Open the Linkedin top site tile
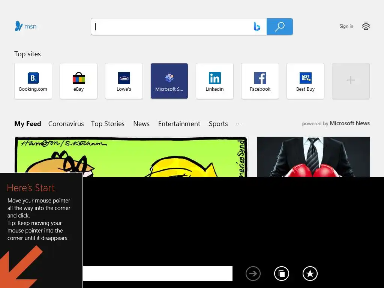The image size is (384, 288). 214,81
